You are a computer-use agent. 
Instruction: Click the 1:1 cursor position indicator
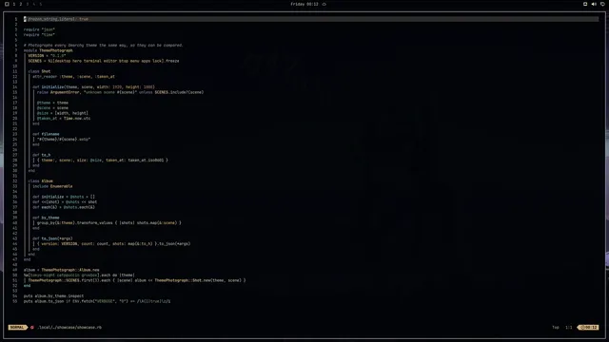click(x=569, y=327)
